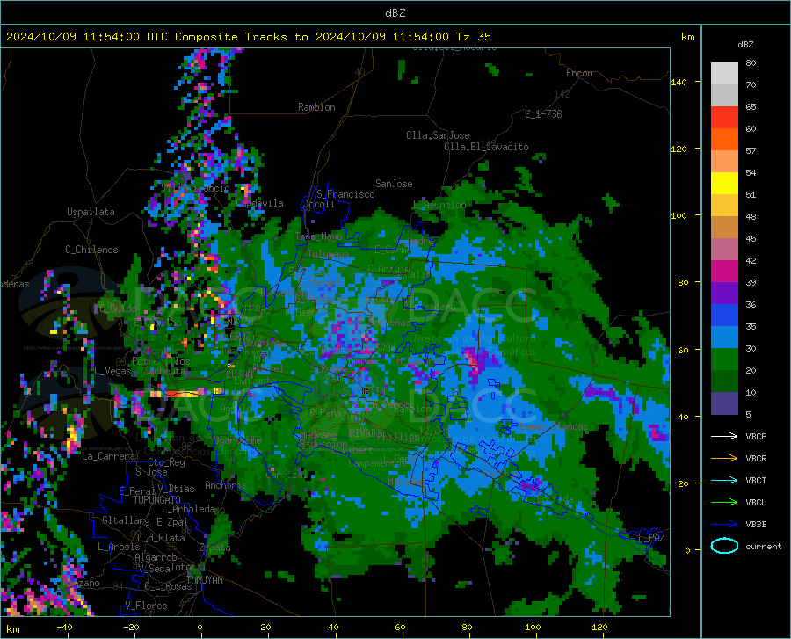Select the dark purple 5-10 dBZ swatch
Viewport: 791px width, 639px height.
724,403
